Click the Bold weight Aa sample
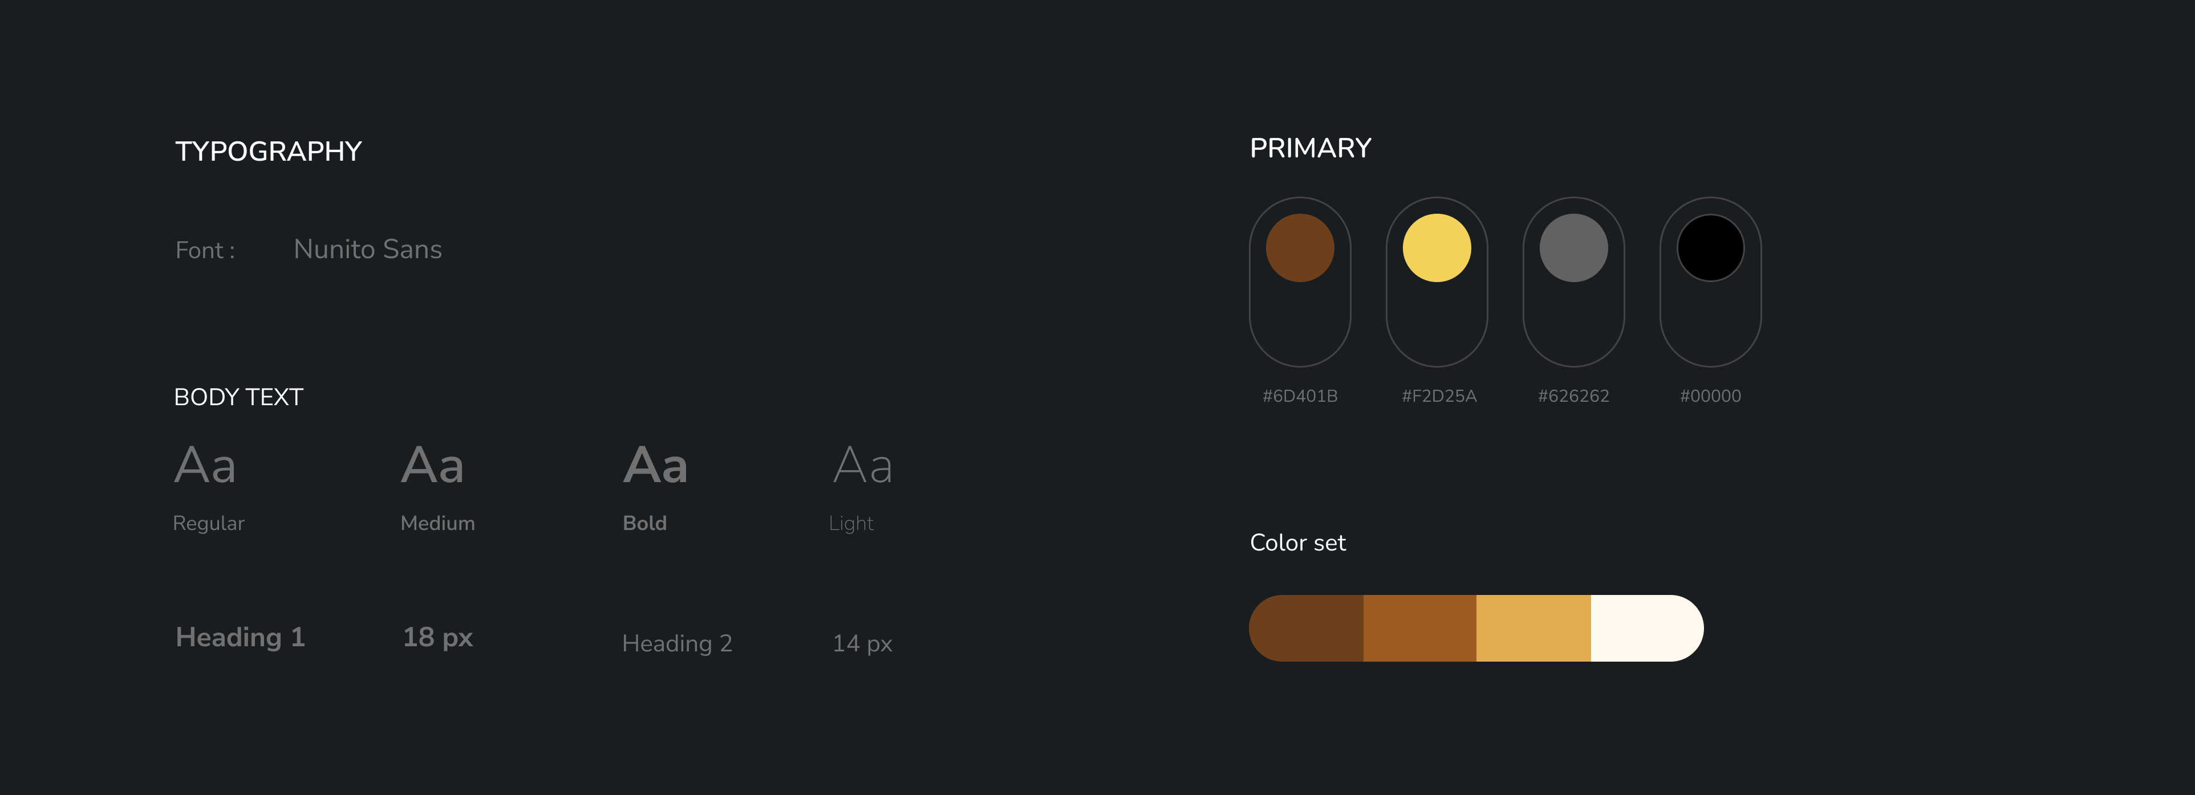 (x=655, y=464)
